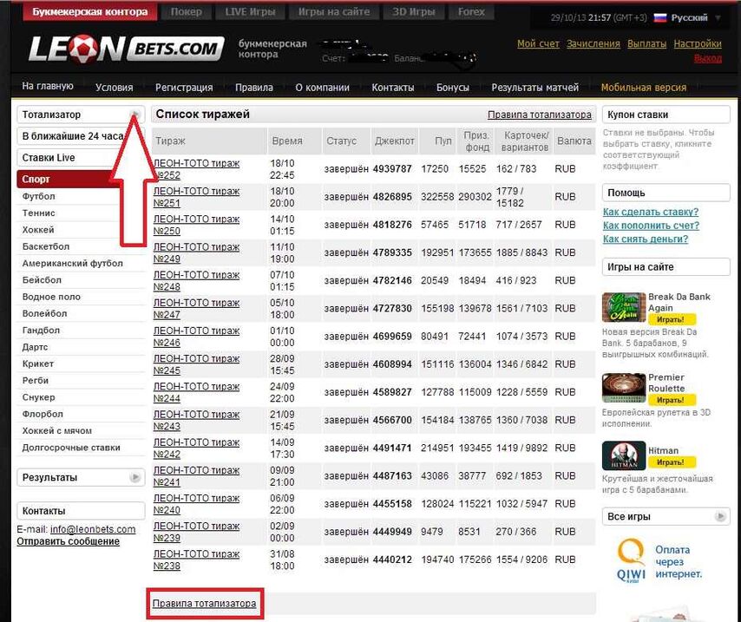
Task: Click the Выход logout link
Action: (x=708, y=58)
